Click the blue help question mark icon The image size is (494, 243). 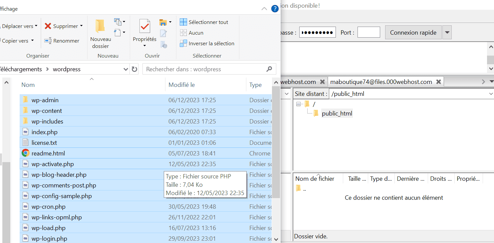click(x=275, y=9)
